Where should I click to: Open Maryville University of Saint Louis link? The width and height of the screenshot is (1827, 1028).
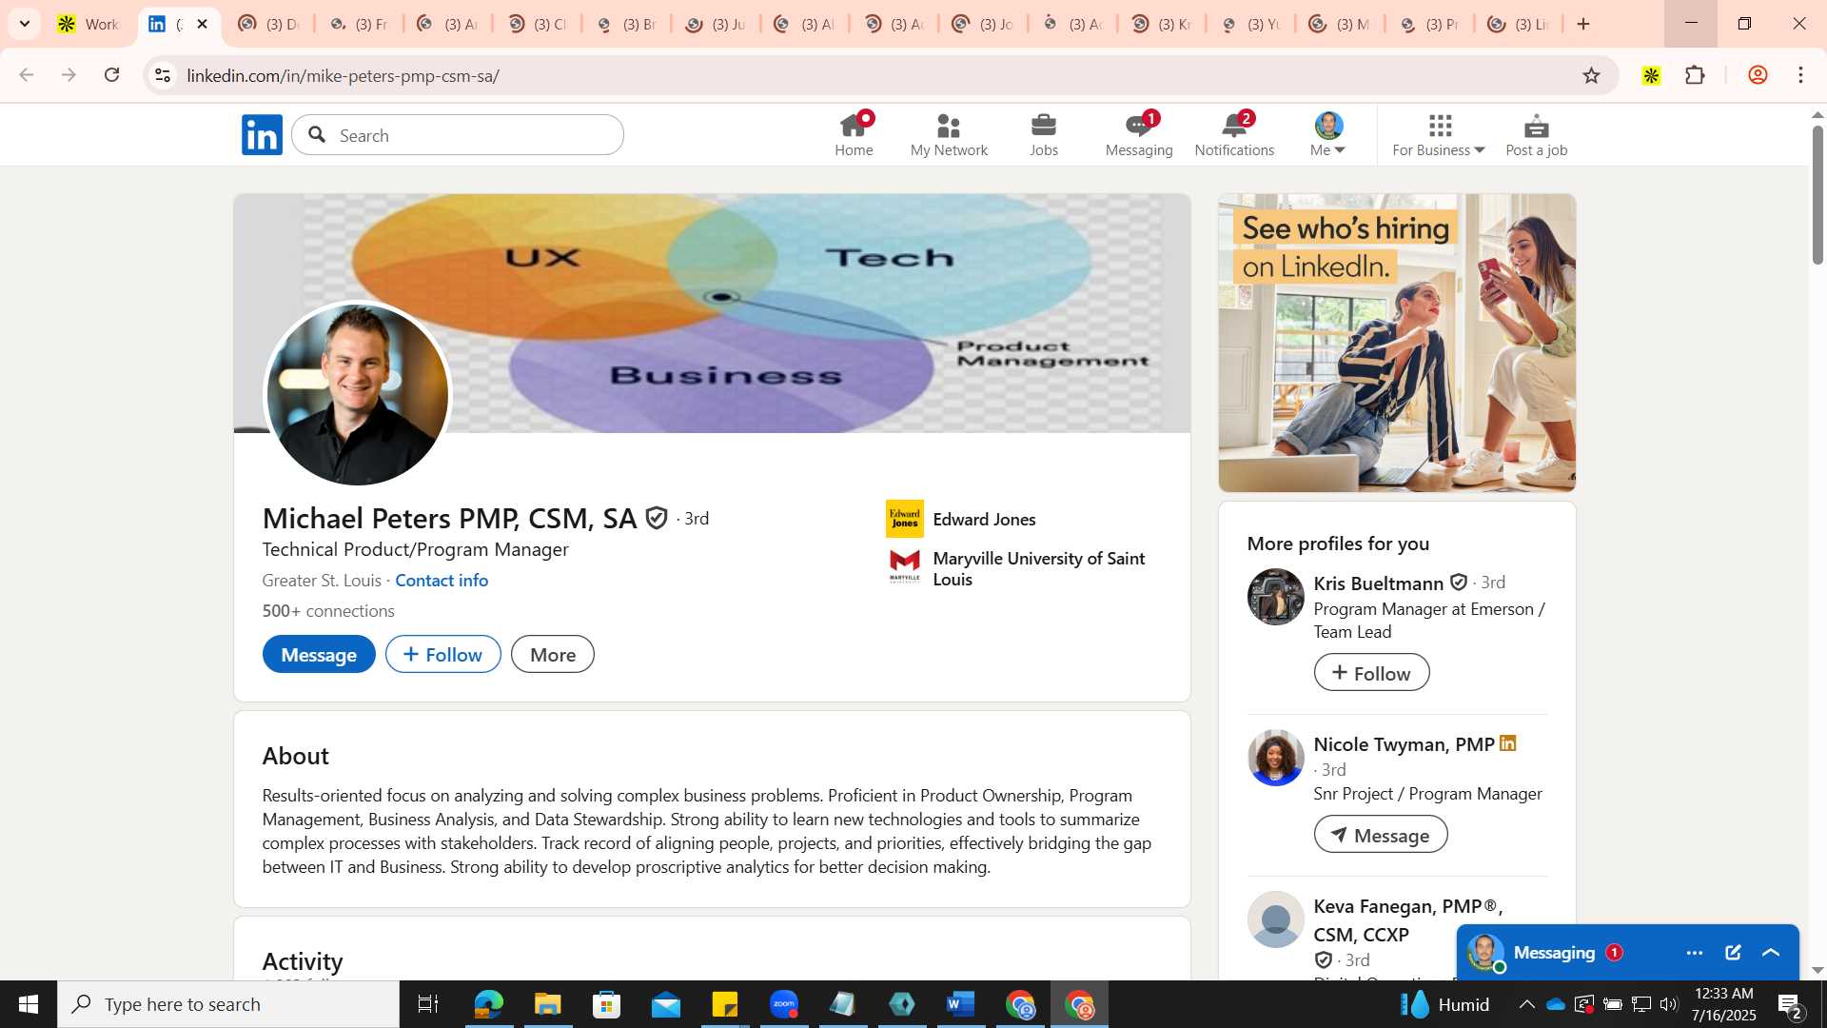(x=1039, y=568)
